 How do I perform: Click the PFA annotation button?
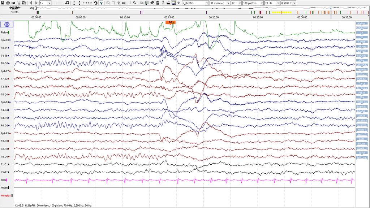click(x=362, y=97)
